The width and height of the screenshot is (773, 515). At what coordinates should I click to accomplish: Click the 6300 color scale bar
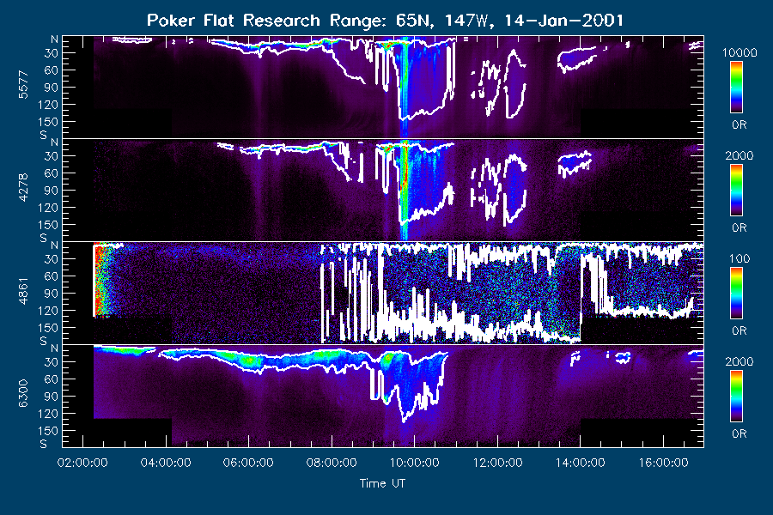736,396
